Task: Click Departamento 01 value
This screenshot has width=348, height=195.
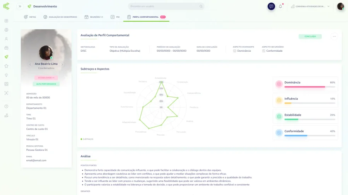Action: point(36,108)
